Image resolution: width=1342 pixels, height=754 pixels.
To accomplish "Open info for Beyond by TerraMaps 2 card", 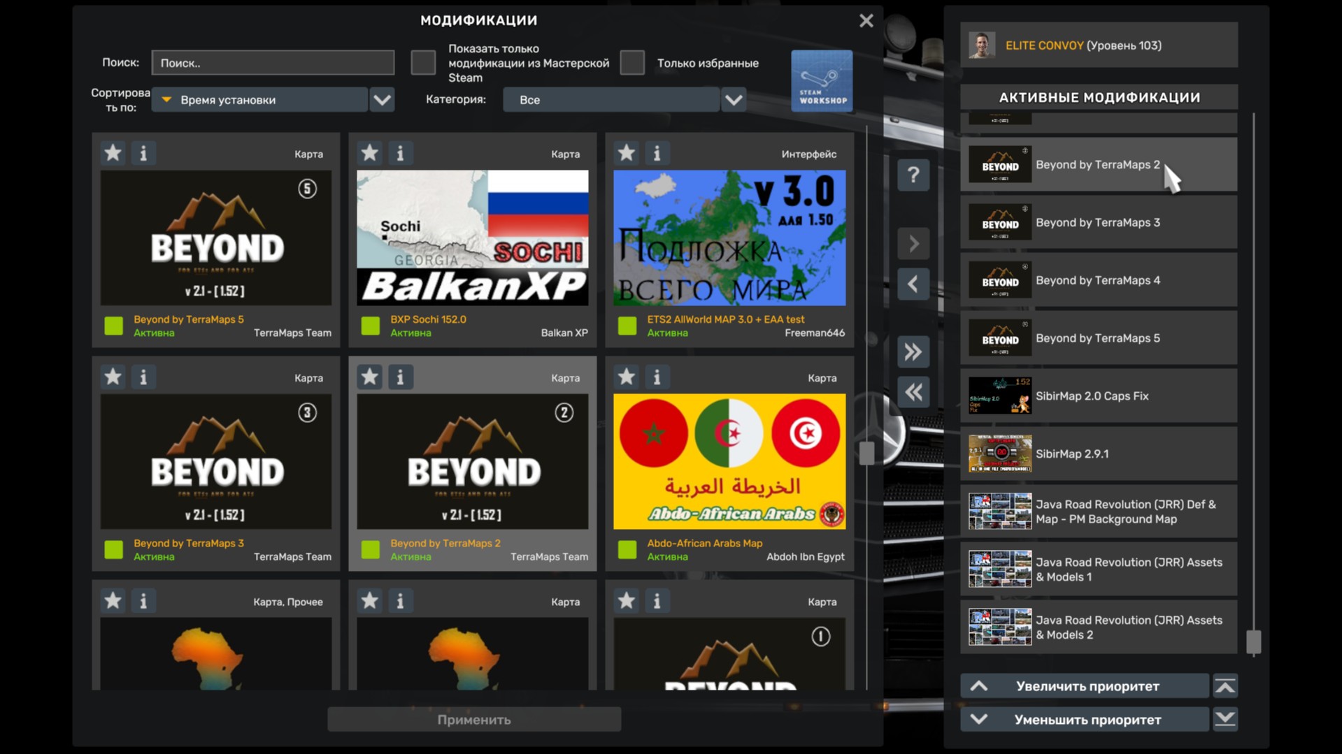I will (400, 377).
